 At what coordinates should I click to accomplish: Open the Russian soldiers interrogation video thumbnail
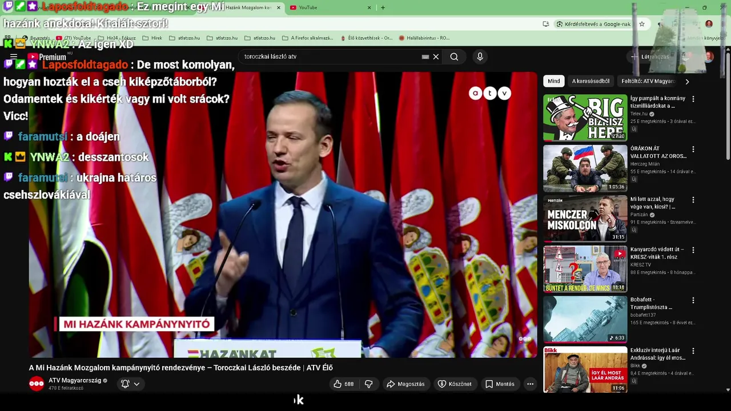click(x=585, y=168)
